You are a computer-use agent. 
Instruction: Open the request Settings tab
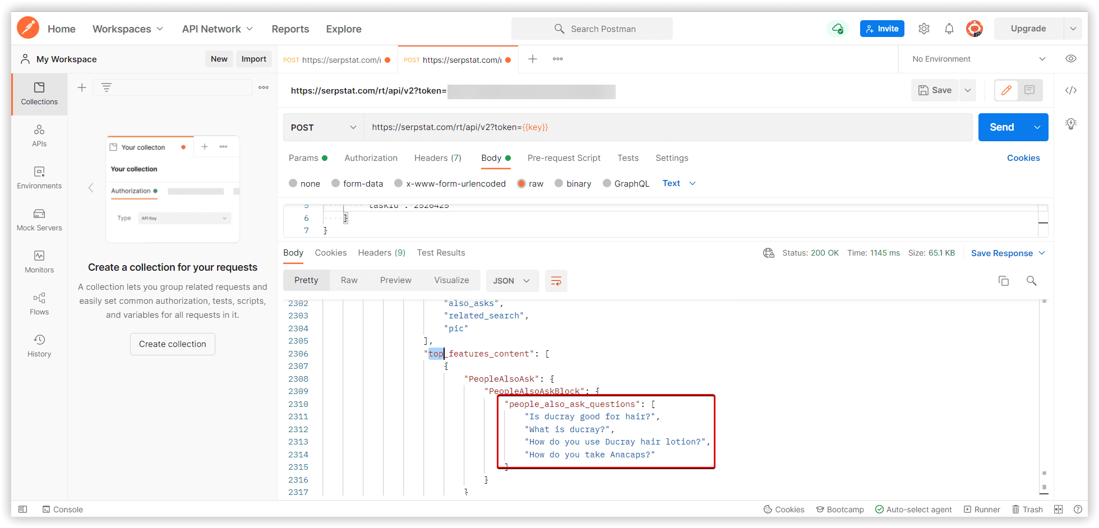click(x=672, y=158)
